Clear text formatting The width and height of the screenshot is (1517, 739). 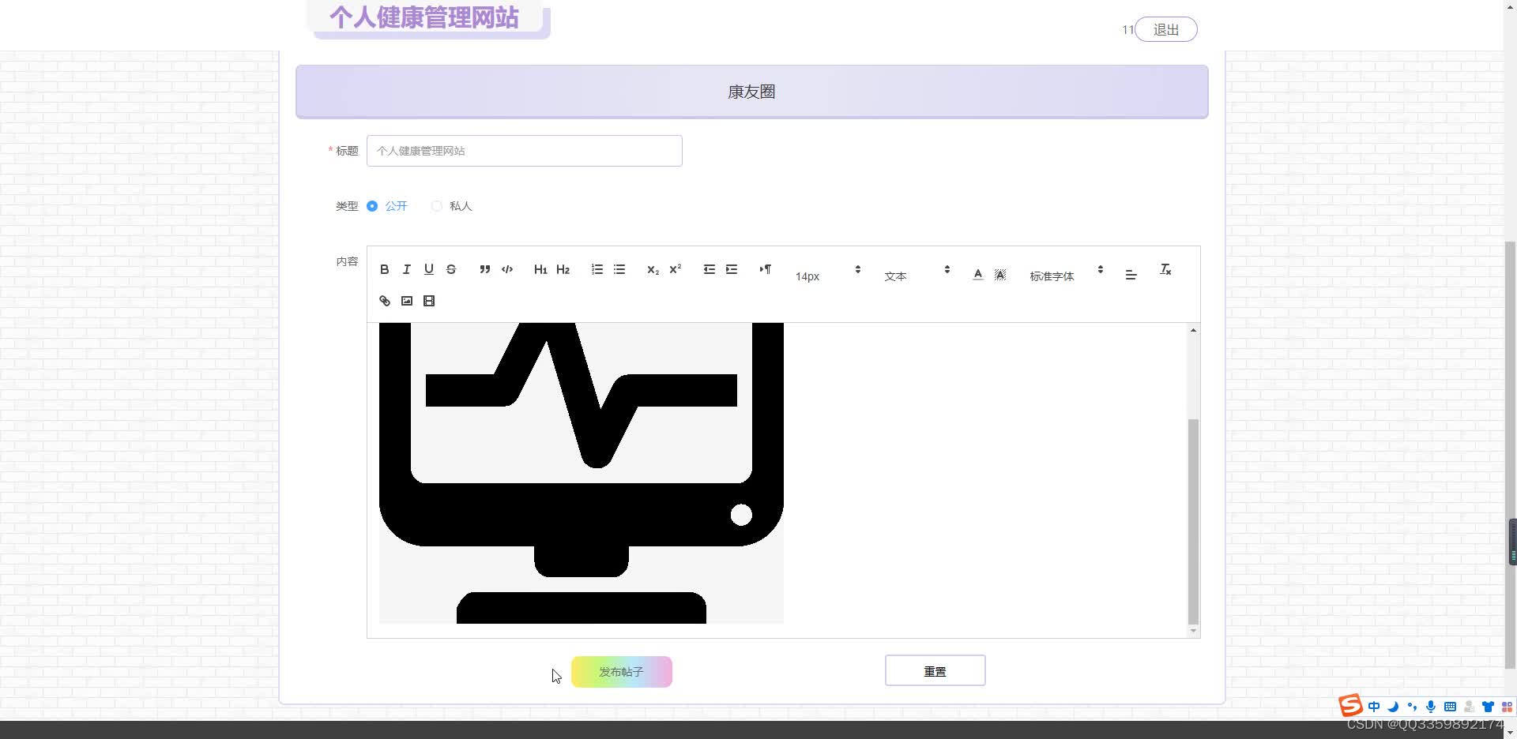[x=1165, y=269]
